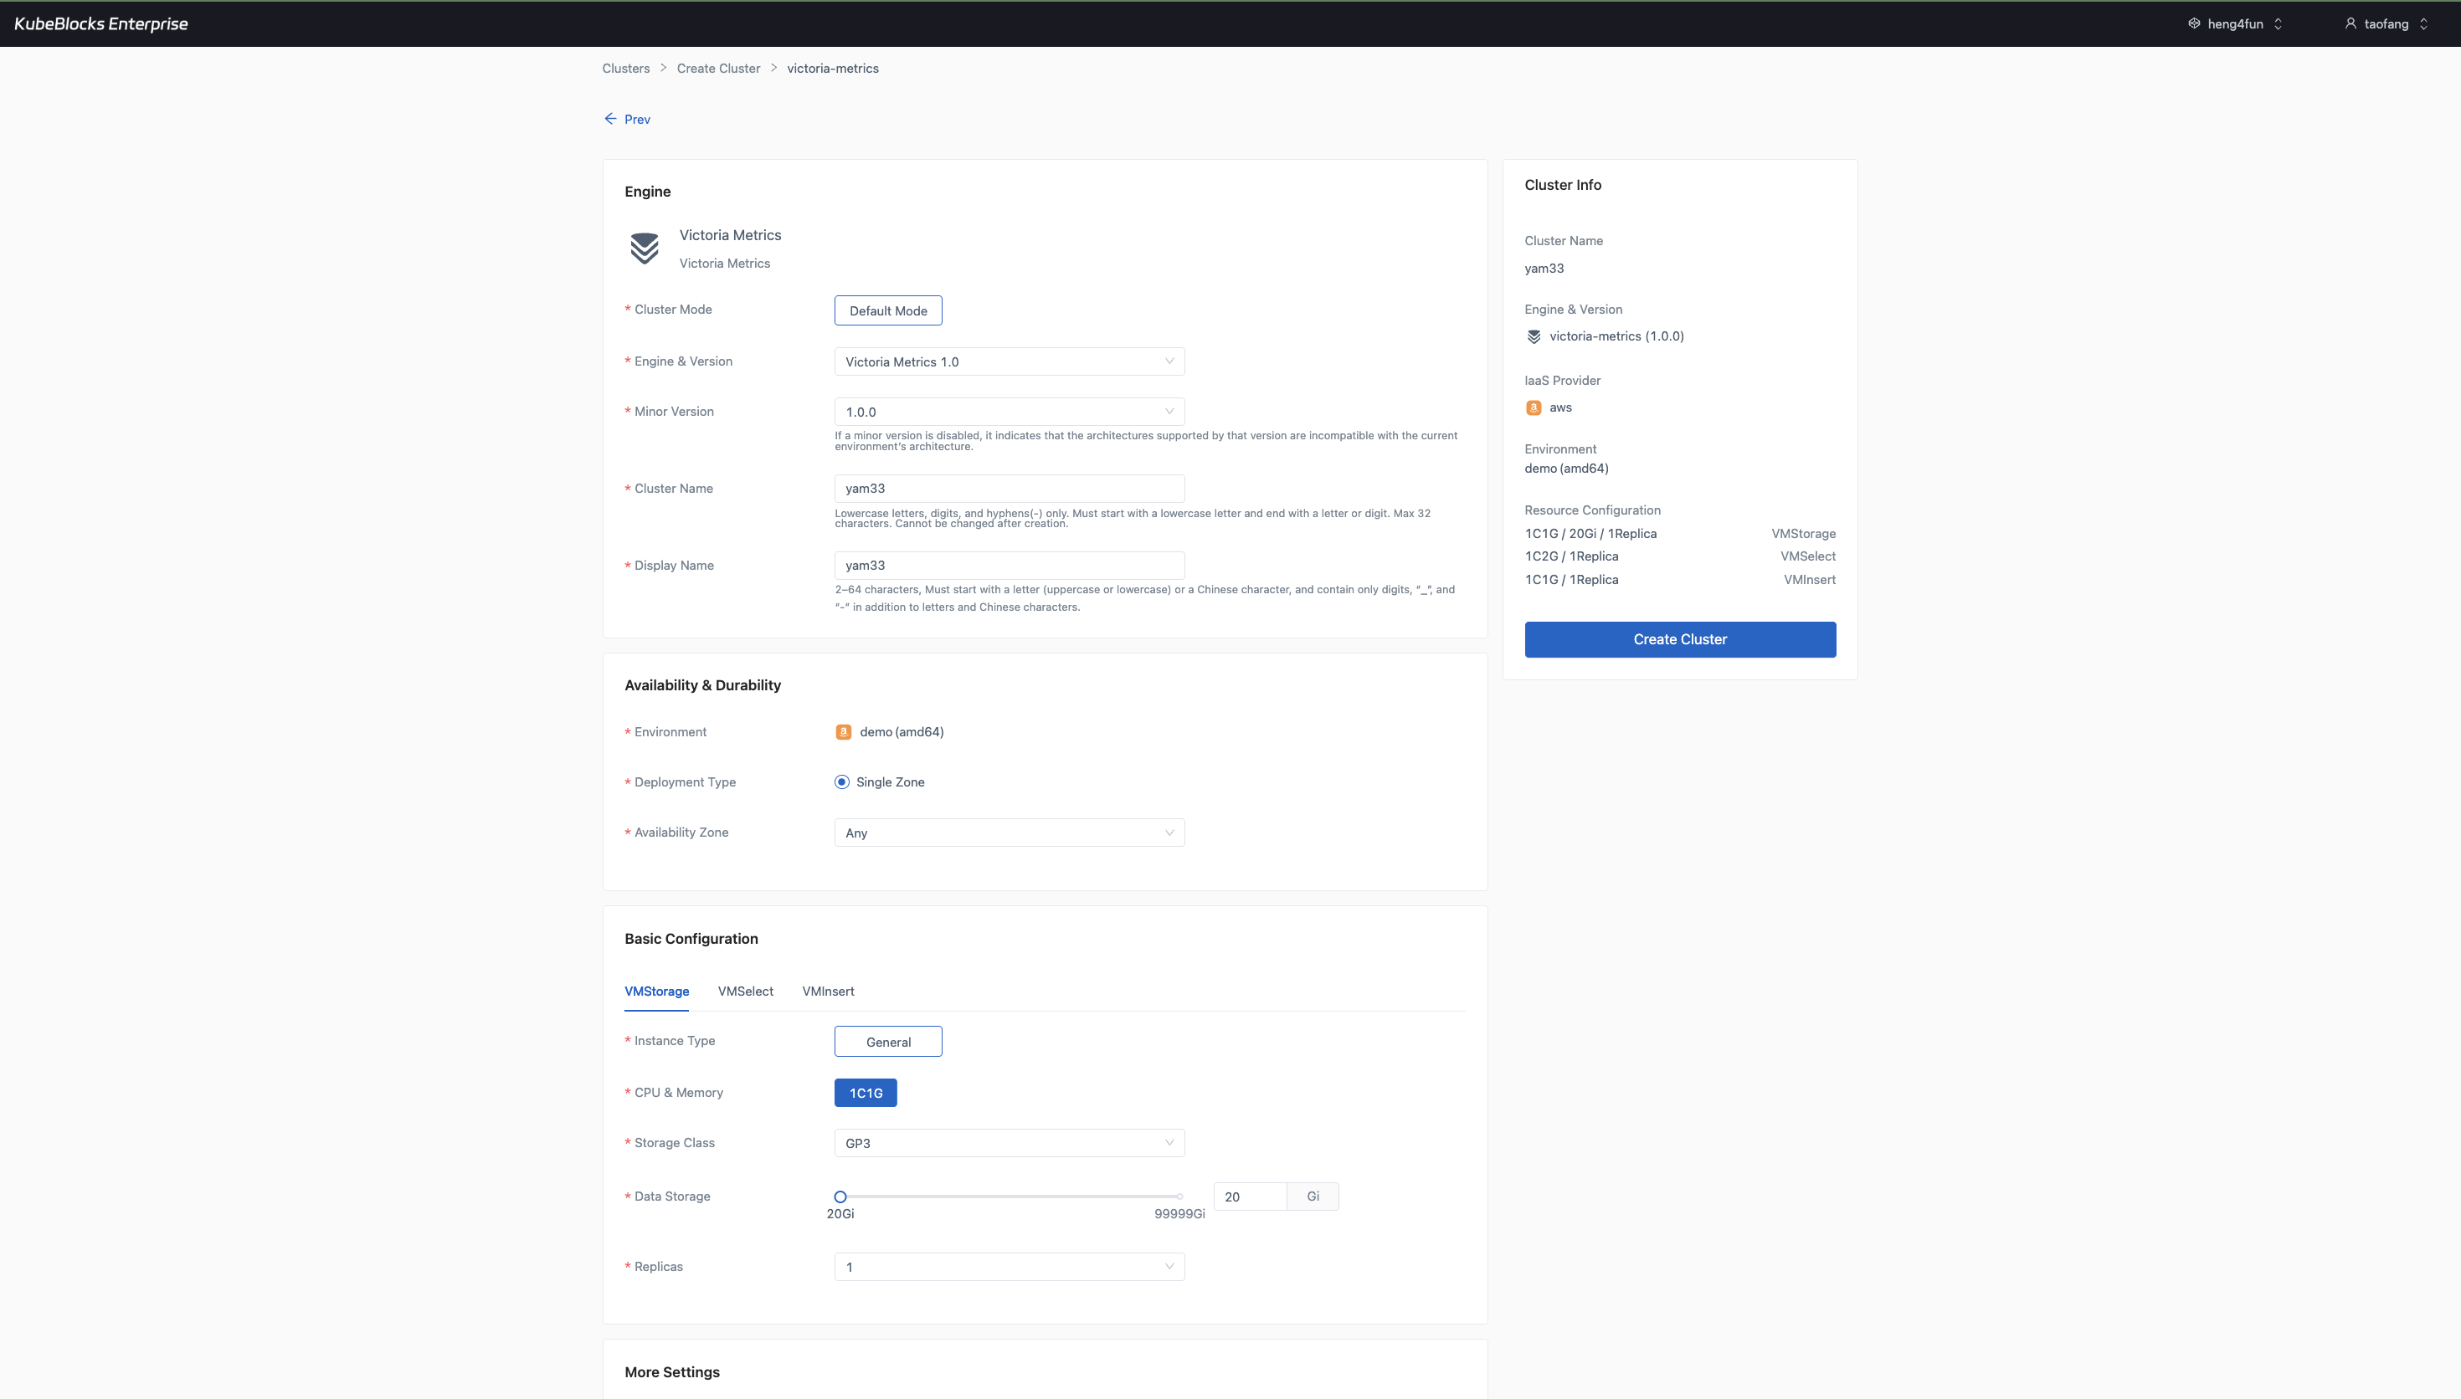The height and width of the screenshot is (1399, 2461).
Task: Click the Victoria Metrics engine logo icon
Action: coord(644,248)
